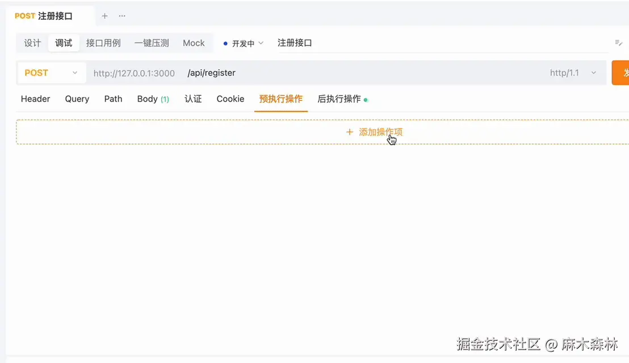Click the 添加操作项 button
This screenshot has width=629, height=363.
pos(322,132)
